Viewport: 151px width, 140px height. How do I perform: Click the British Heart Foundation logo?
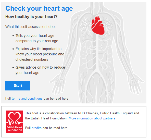tap(14, 121)
